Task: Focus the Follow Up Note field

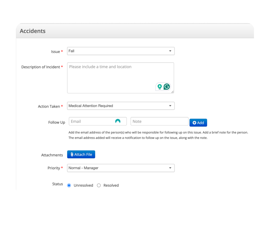Action: click(160, 121)
